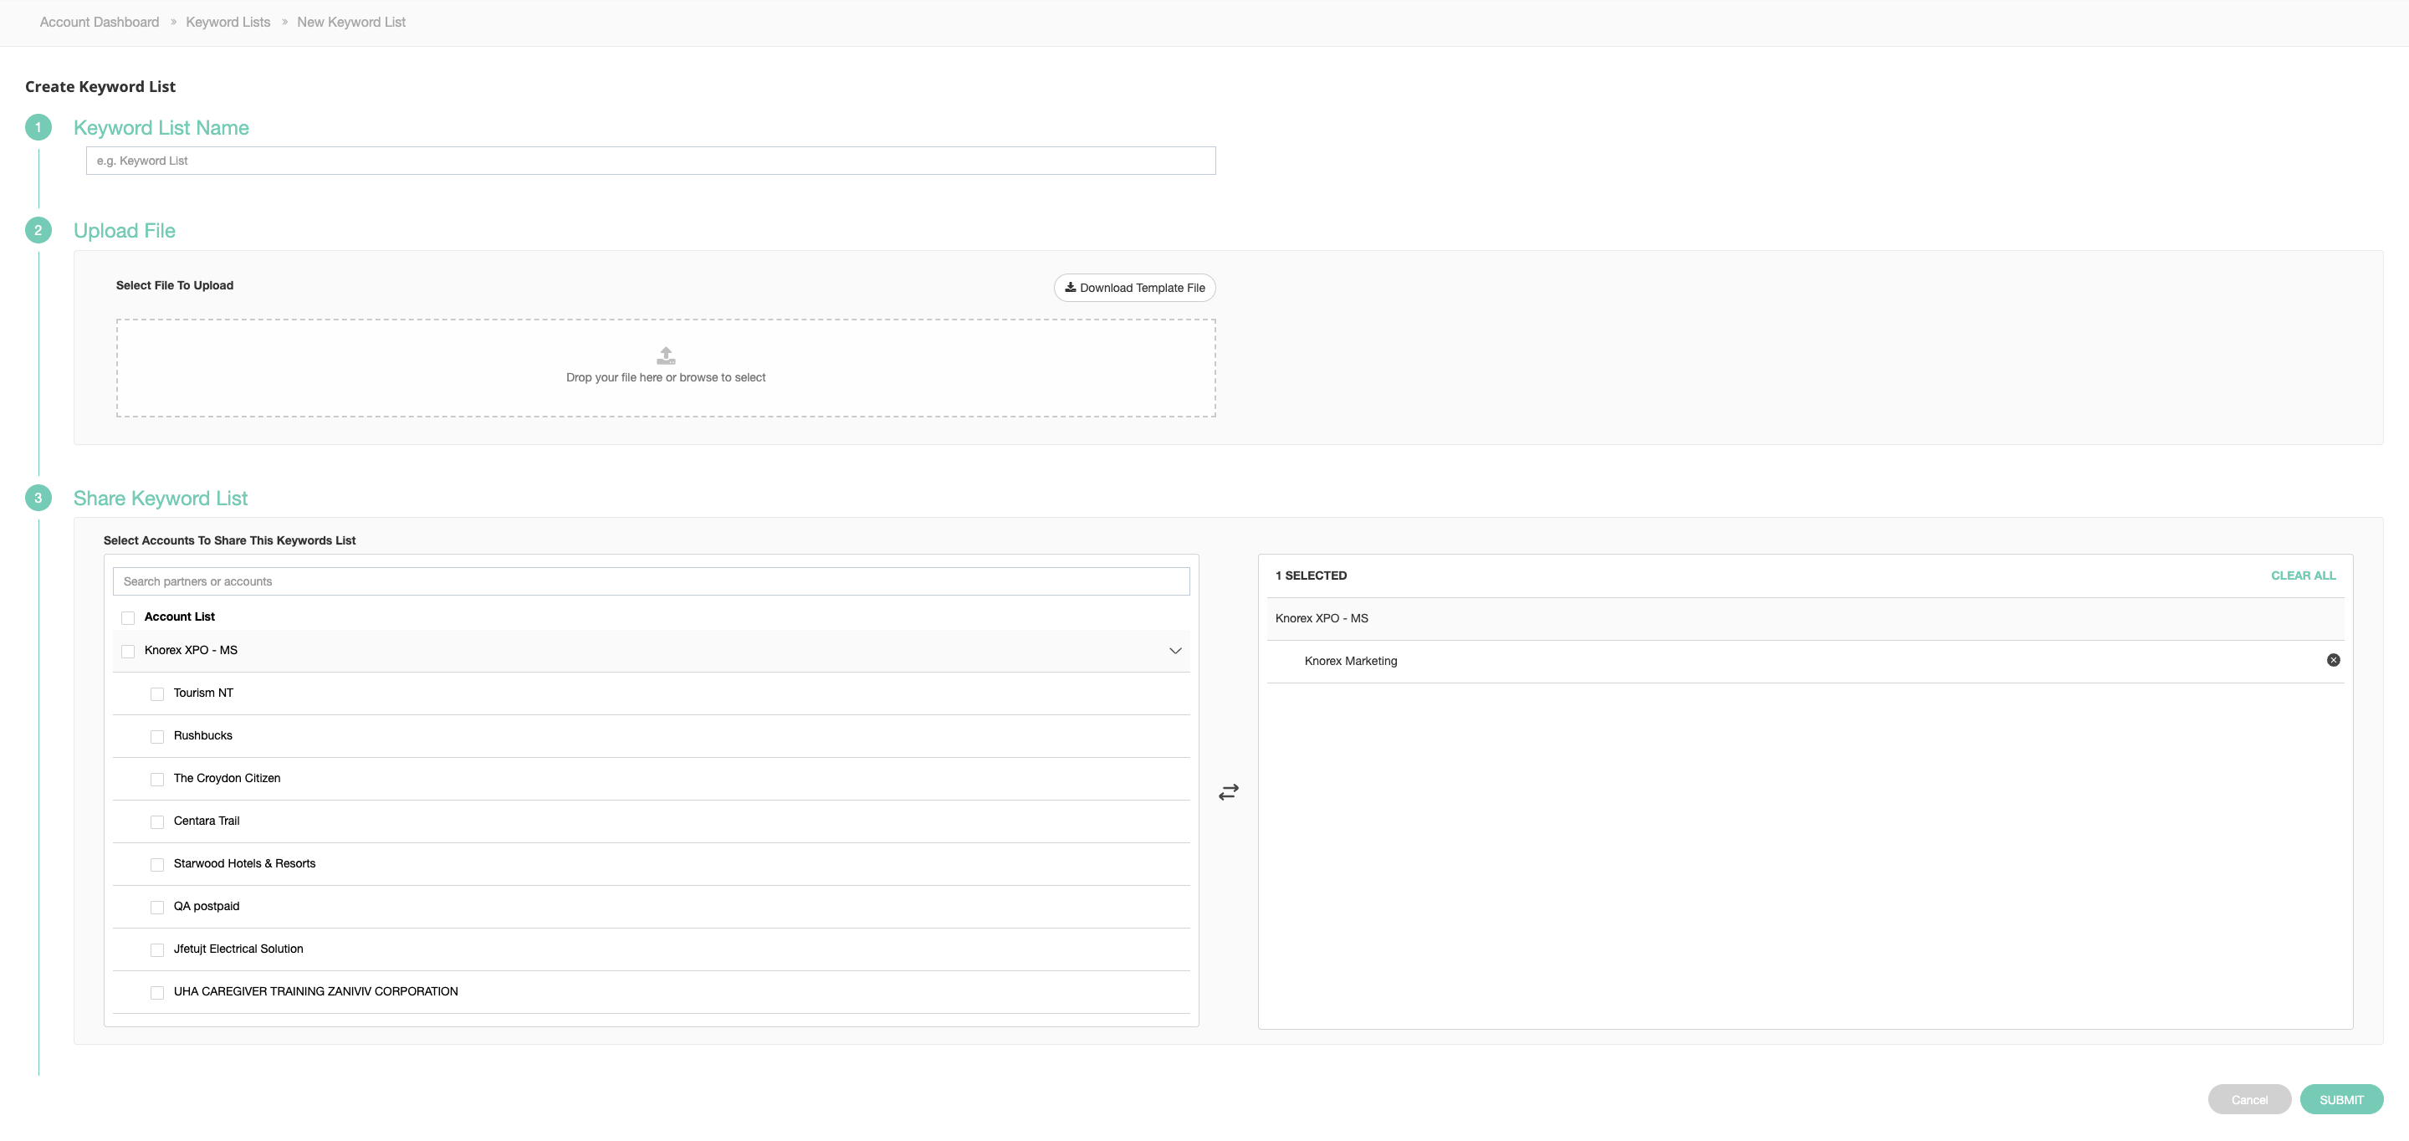Click the transfer arrows icon between lists
The width and height of the screenshot is (2409, 1141).
(x=1228, y=792)
